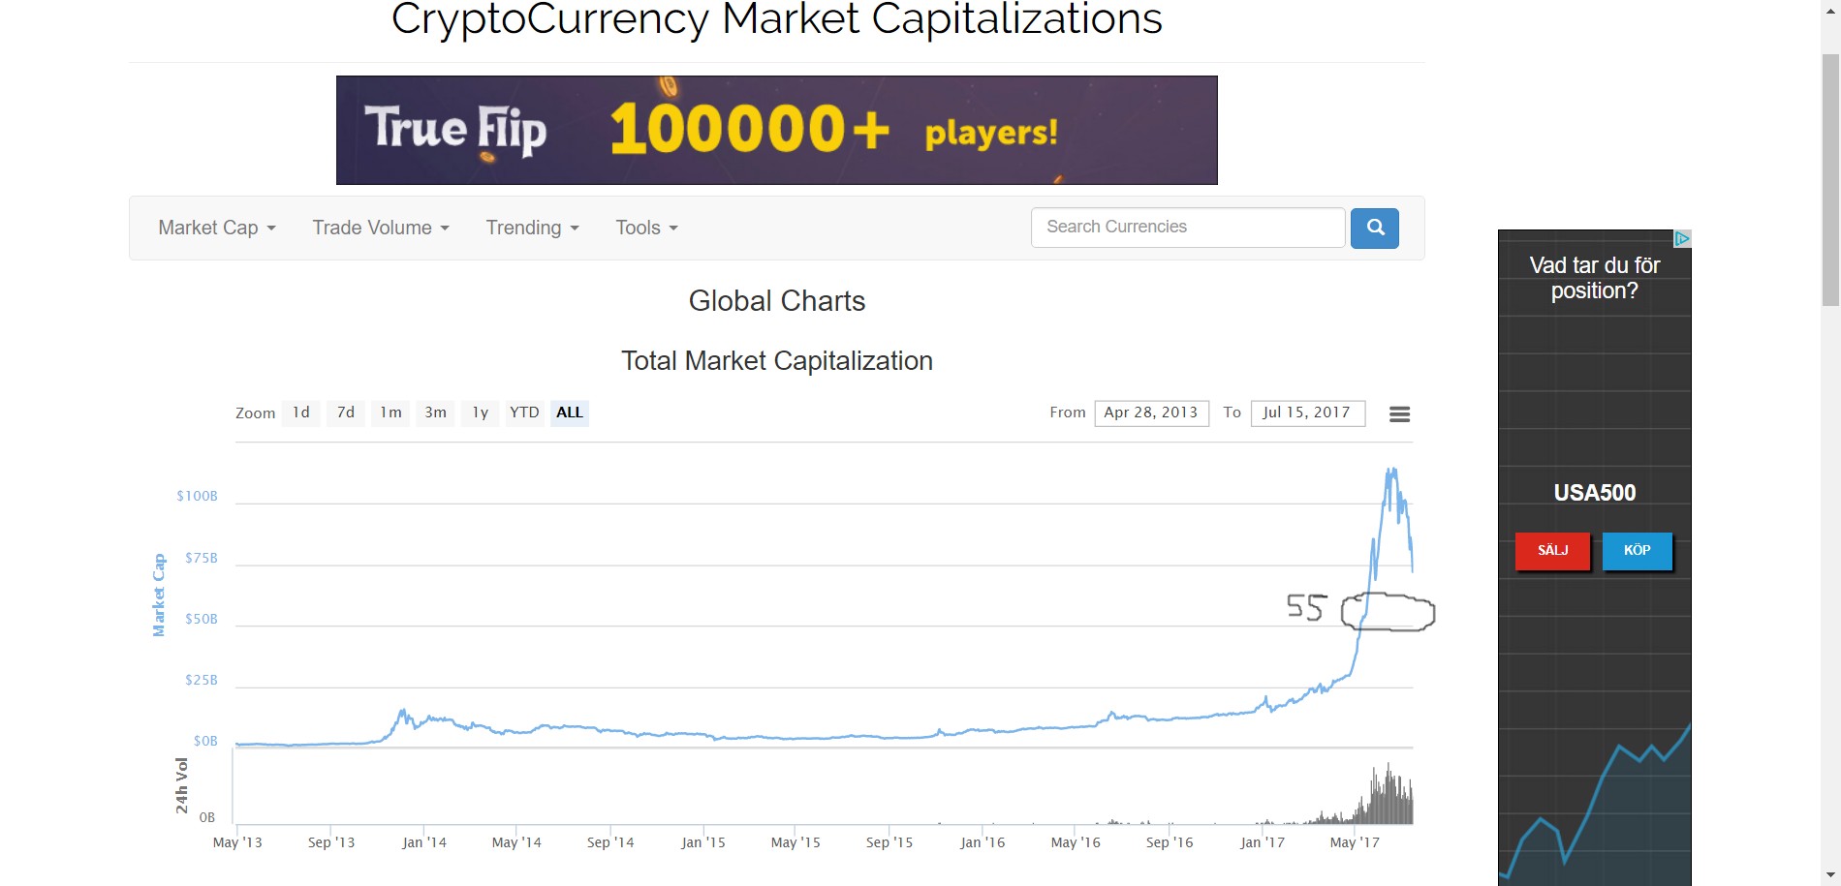Switch chart zoom to YTD

524,412
